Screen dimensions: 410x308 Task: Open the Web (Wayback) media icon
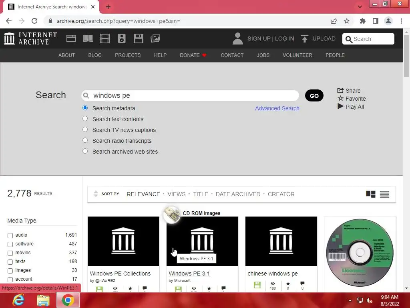(71, 38)
